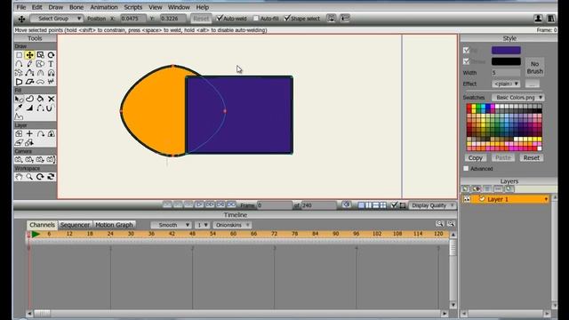Select the first Camera tool icon
The image size is (569, 320).
click(x=19, y=160)
